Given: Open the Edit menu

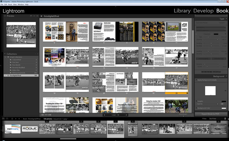Looking at the screenshot, I should (x=6, y=4).
